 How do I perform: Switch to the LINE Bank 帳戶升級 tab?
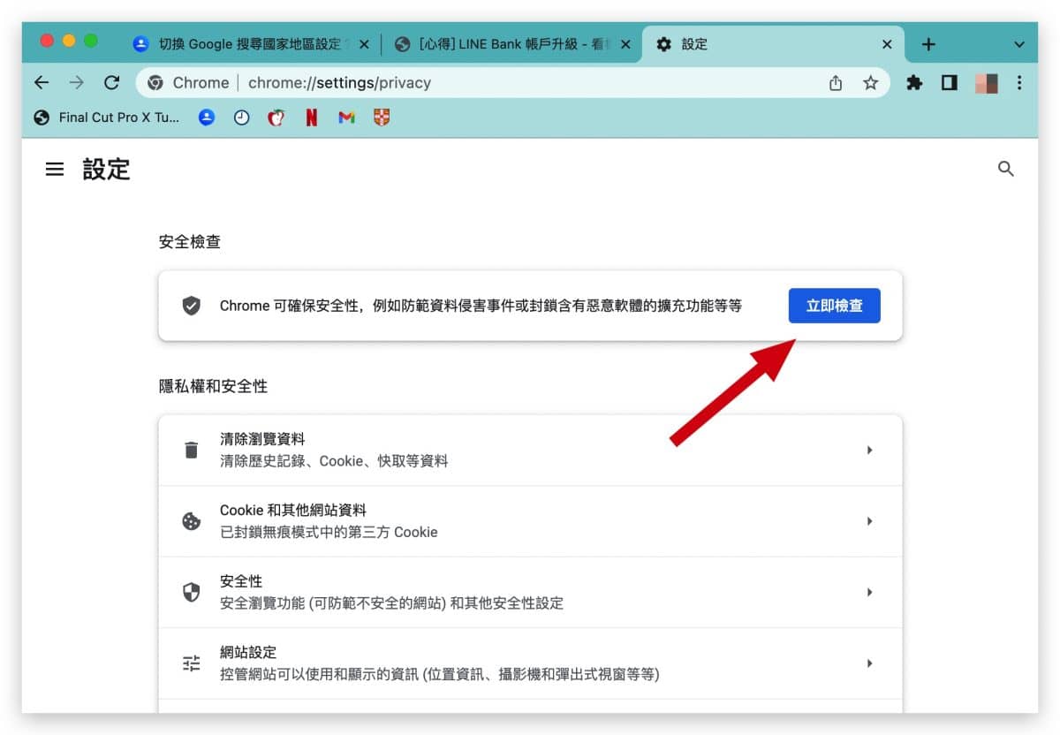click(512, 44)
